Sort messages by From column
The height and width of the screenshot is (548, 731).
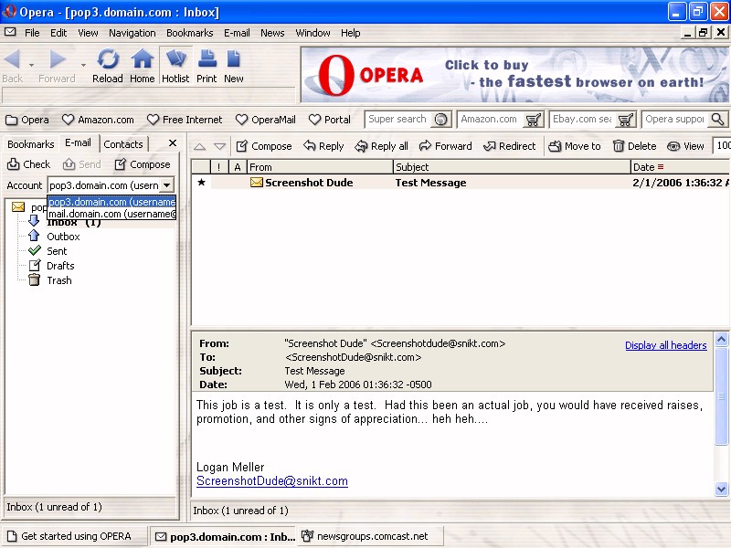click(x=320, y=167)
